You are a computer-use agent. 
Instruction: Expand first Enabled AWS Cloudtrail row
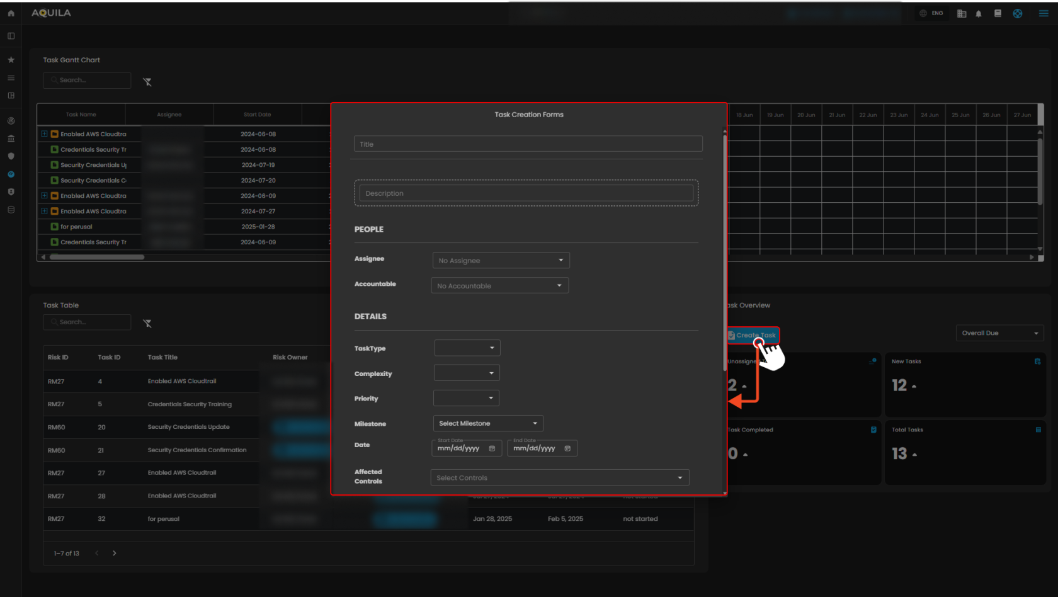pos(44,134)
